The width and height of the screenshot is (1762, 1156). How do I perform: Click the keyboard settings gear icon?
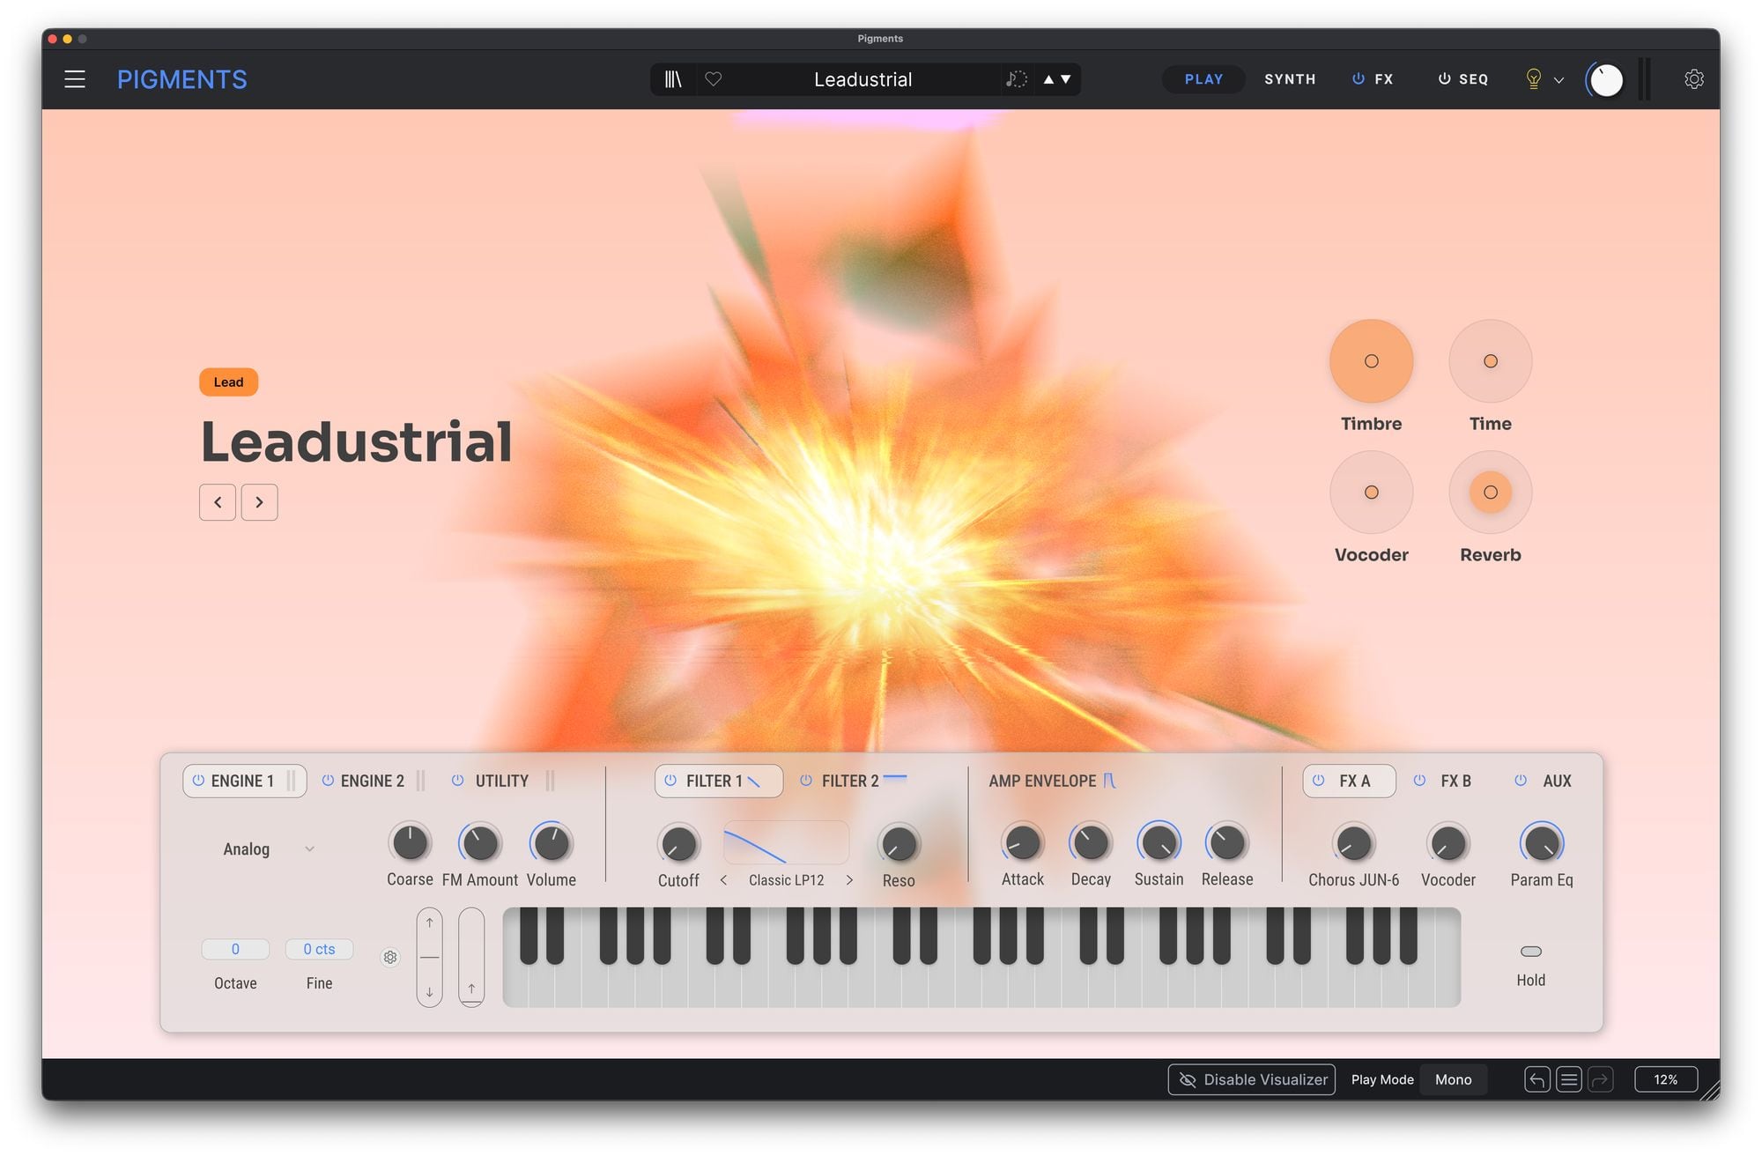click(x=390, y=957)
